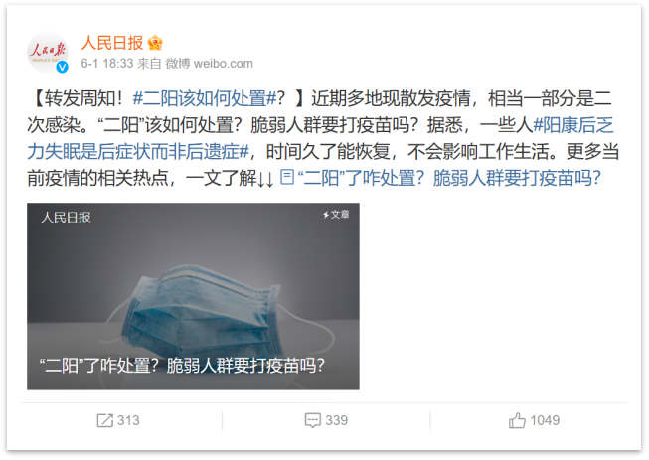Click the repost share icon
649x460 pixels.
click(x=104, y=420)
